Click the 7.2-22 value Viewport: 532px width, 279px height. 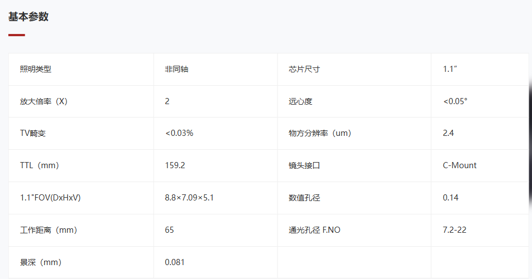click(x=454, y=230)
